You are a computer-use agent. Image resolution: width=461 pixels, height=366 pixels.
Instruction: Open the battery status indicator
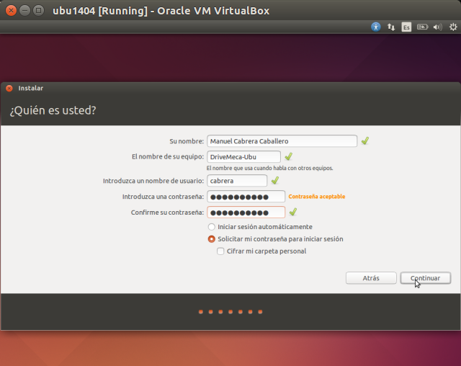422,27
